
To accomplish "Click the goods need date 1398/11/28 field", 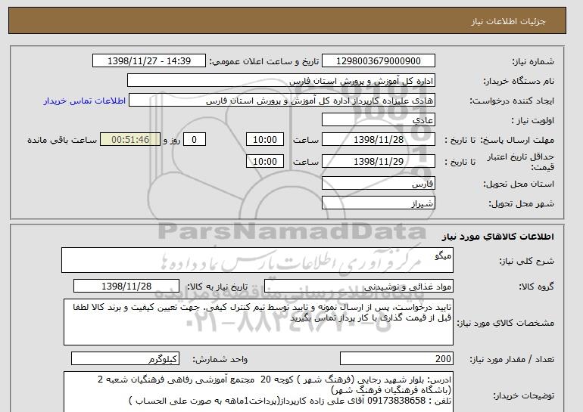I will [126, 287].
